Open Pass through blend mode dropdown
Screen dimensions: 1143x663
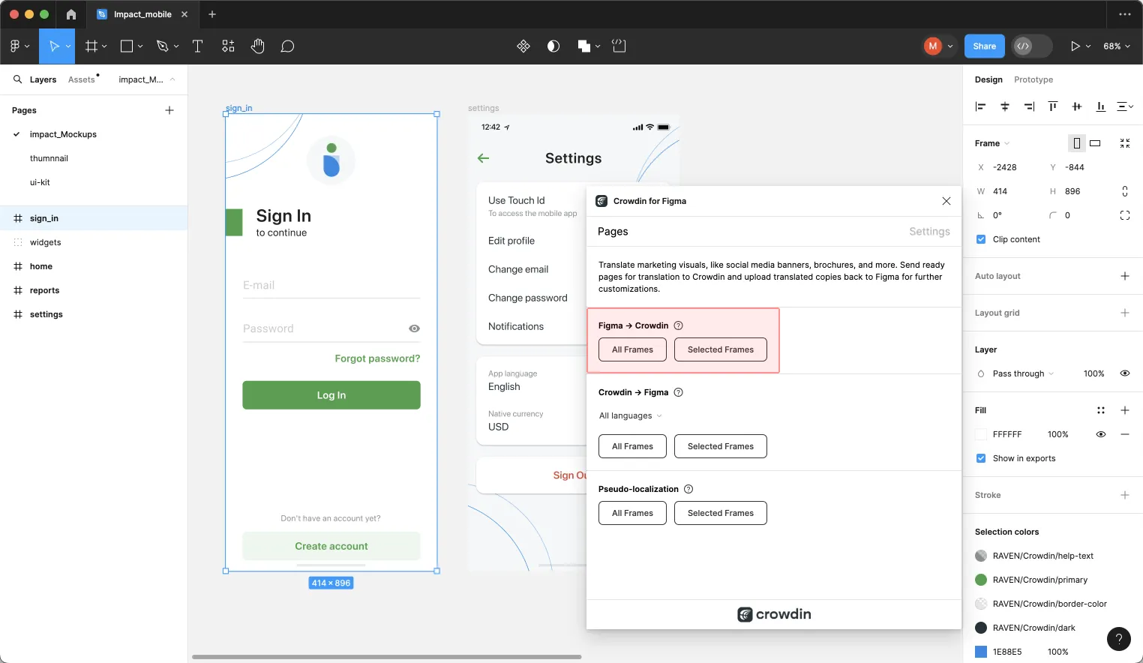1023,373
